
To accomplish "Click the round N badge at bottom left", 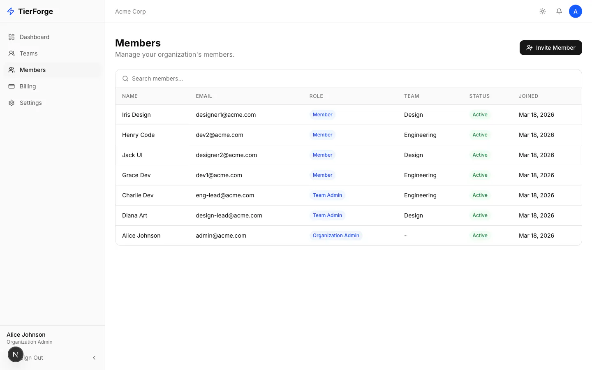I will pos(16,354).
